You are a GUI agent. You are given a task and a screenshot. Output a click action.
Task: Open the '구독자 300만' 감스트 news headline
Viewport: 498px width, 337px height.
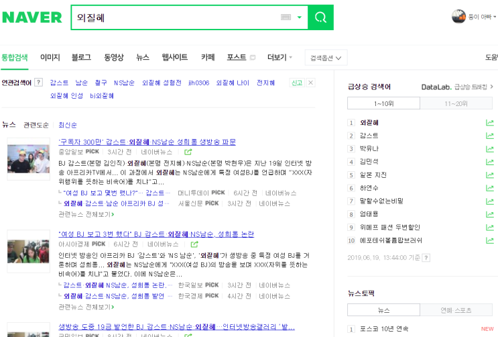(147, 142)
